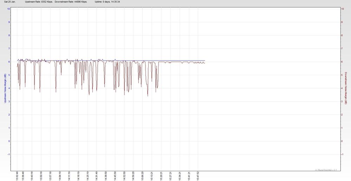Click 'Upstream Rate: 8352 Kbps.' header text
This screenshot has width=351, height=181.
39,1
